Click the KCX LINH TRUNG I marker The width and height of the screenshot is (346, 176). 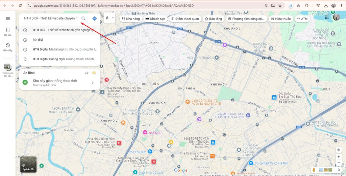(x=217, y=58)
